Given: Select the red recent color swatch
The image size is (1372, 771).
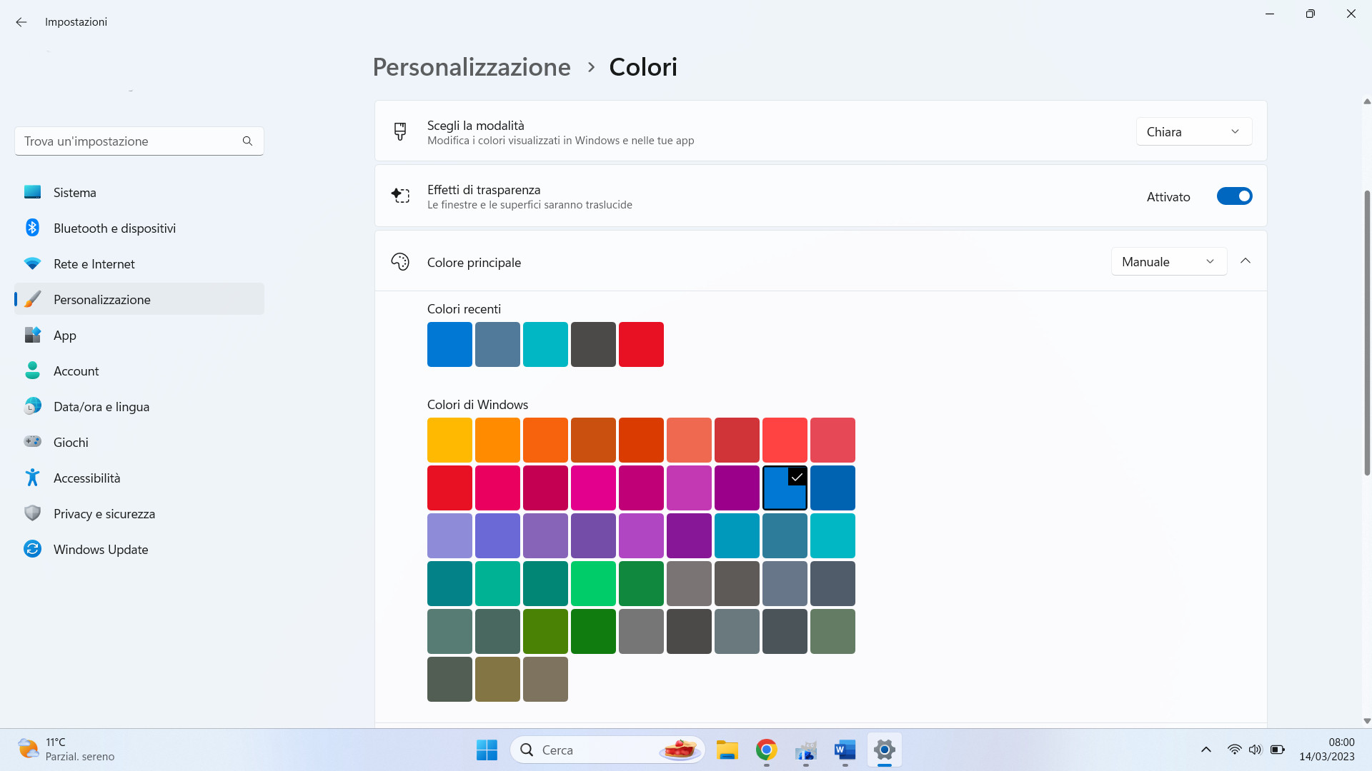Looking at the screenshot, I should (641, 343).
